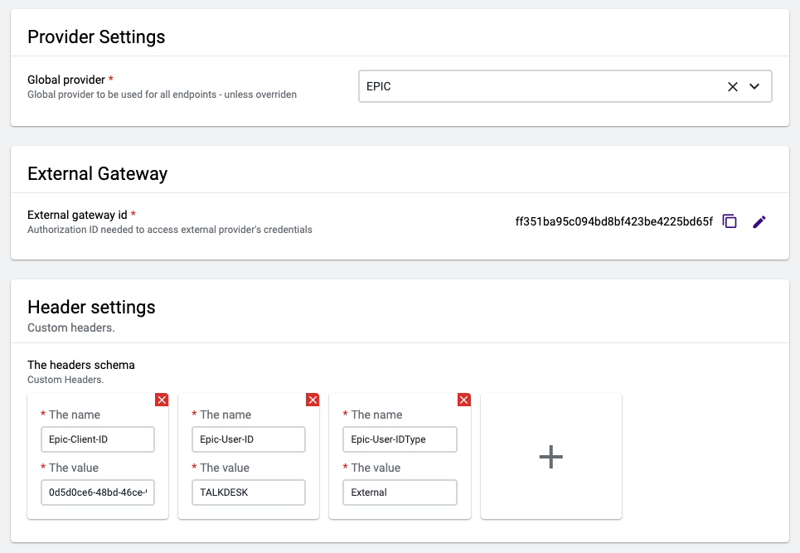The image size is (800, 553).
Task: Select the Epic-Client-ID name input
Action: coord(97,439)
